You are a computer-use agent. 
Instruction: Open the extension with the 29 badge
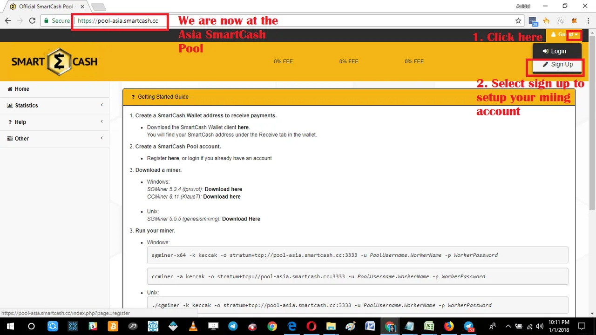pos(533,21)
